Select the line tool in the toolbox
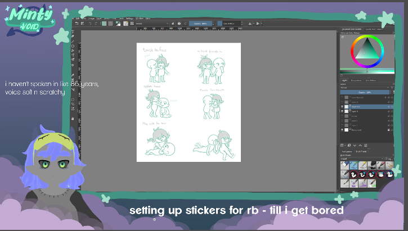 73,42
